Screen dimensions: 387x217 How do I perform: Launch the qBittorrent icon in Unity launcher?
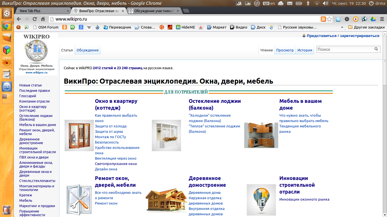click(x=7, y=86)
